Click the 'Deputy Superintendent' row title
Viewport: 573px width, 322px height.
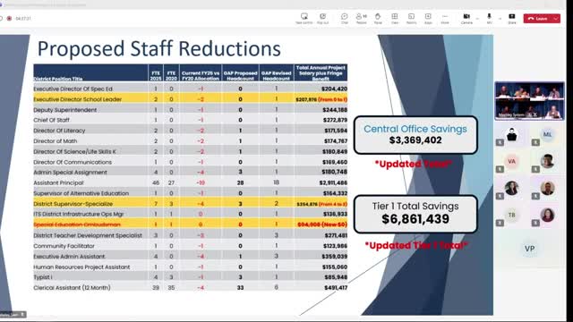coord(65,110)
